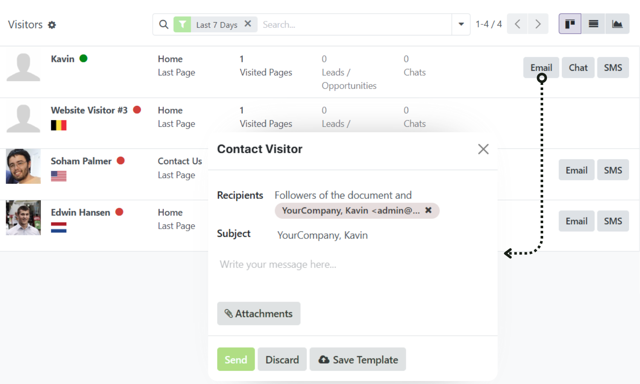The height and width of the screenshot is (384, 640).
Task: Close the Contact Visitor dialog
Action: tap(483, 149)
